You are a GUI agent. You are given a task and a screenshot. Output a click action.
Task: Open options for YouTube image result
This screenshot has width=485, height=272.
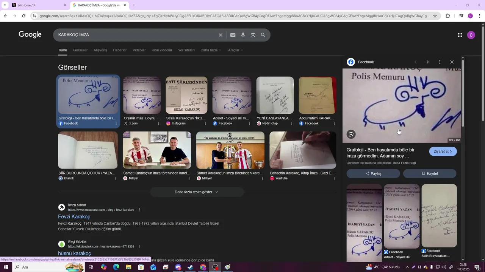click(334, 178)
